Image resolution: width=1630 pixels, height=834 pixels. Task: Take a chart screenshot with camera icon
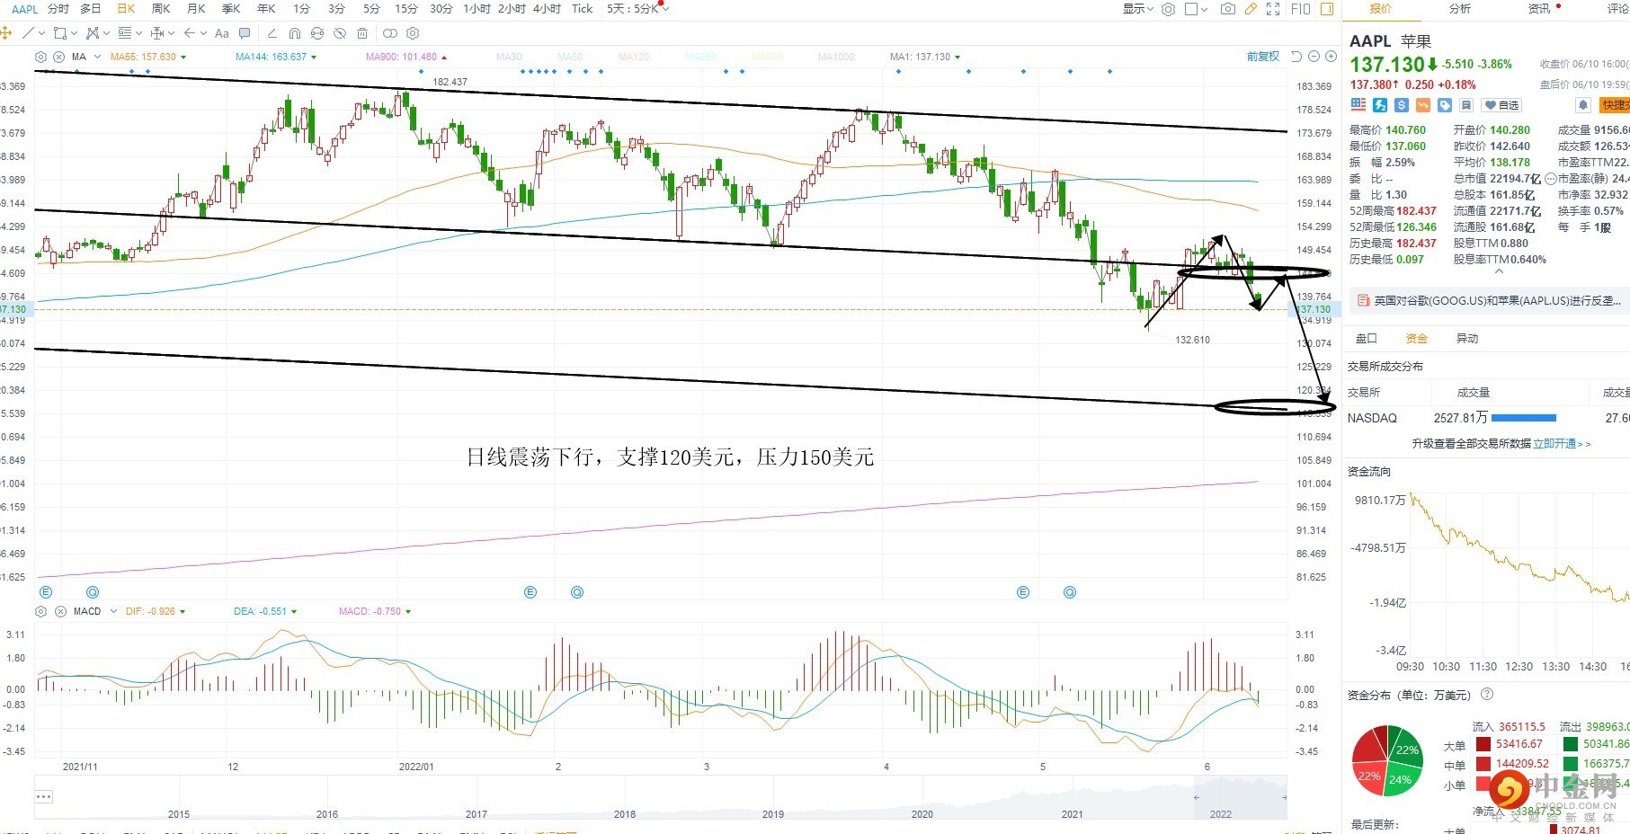[1228, 9]
